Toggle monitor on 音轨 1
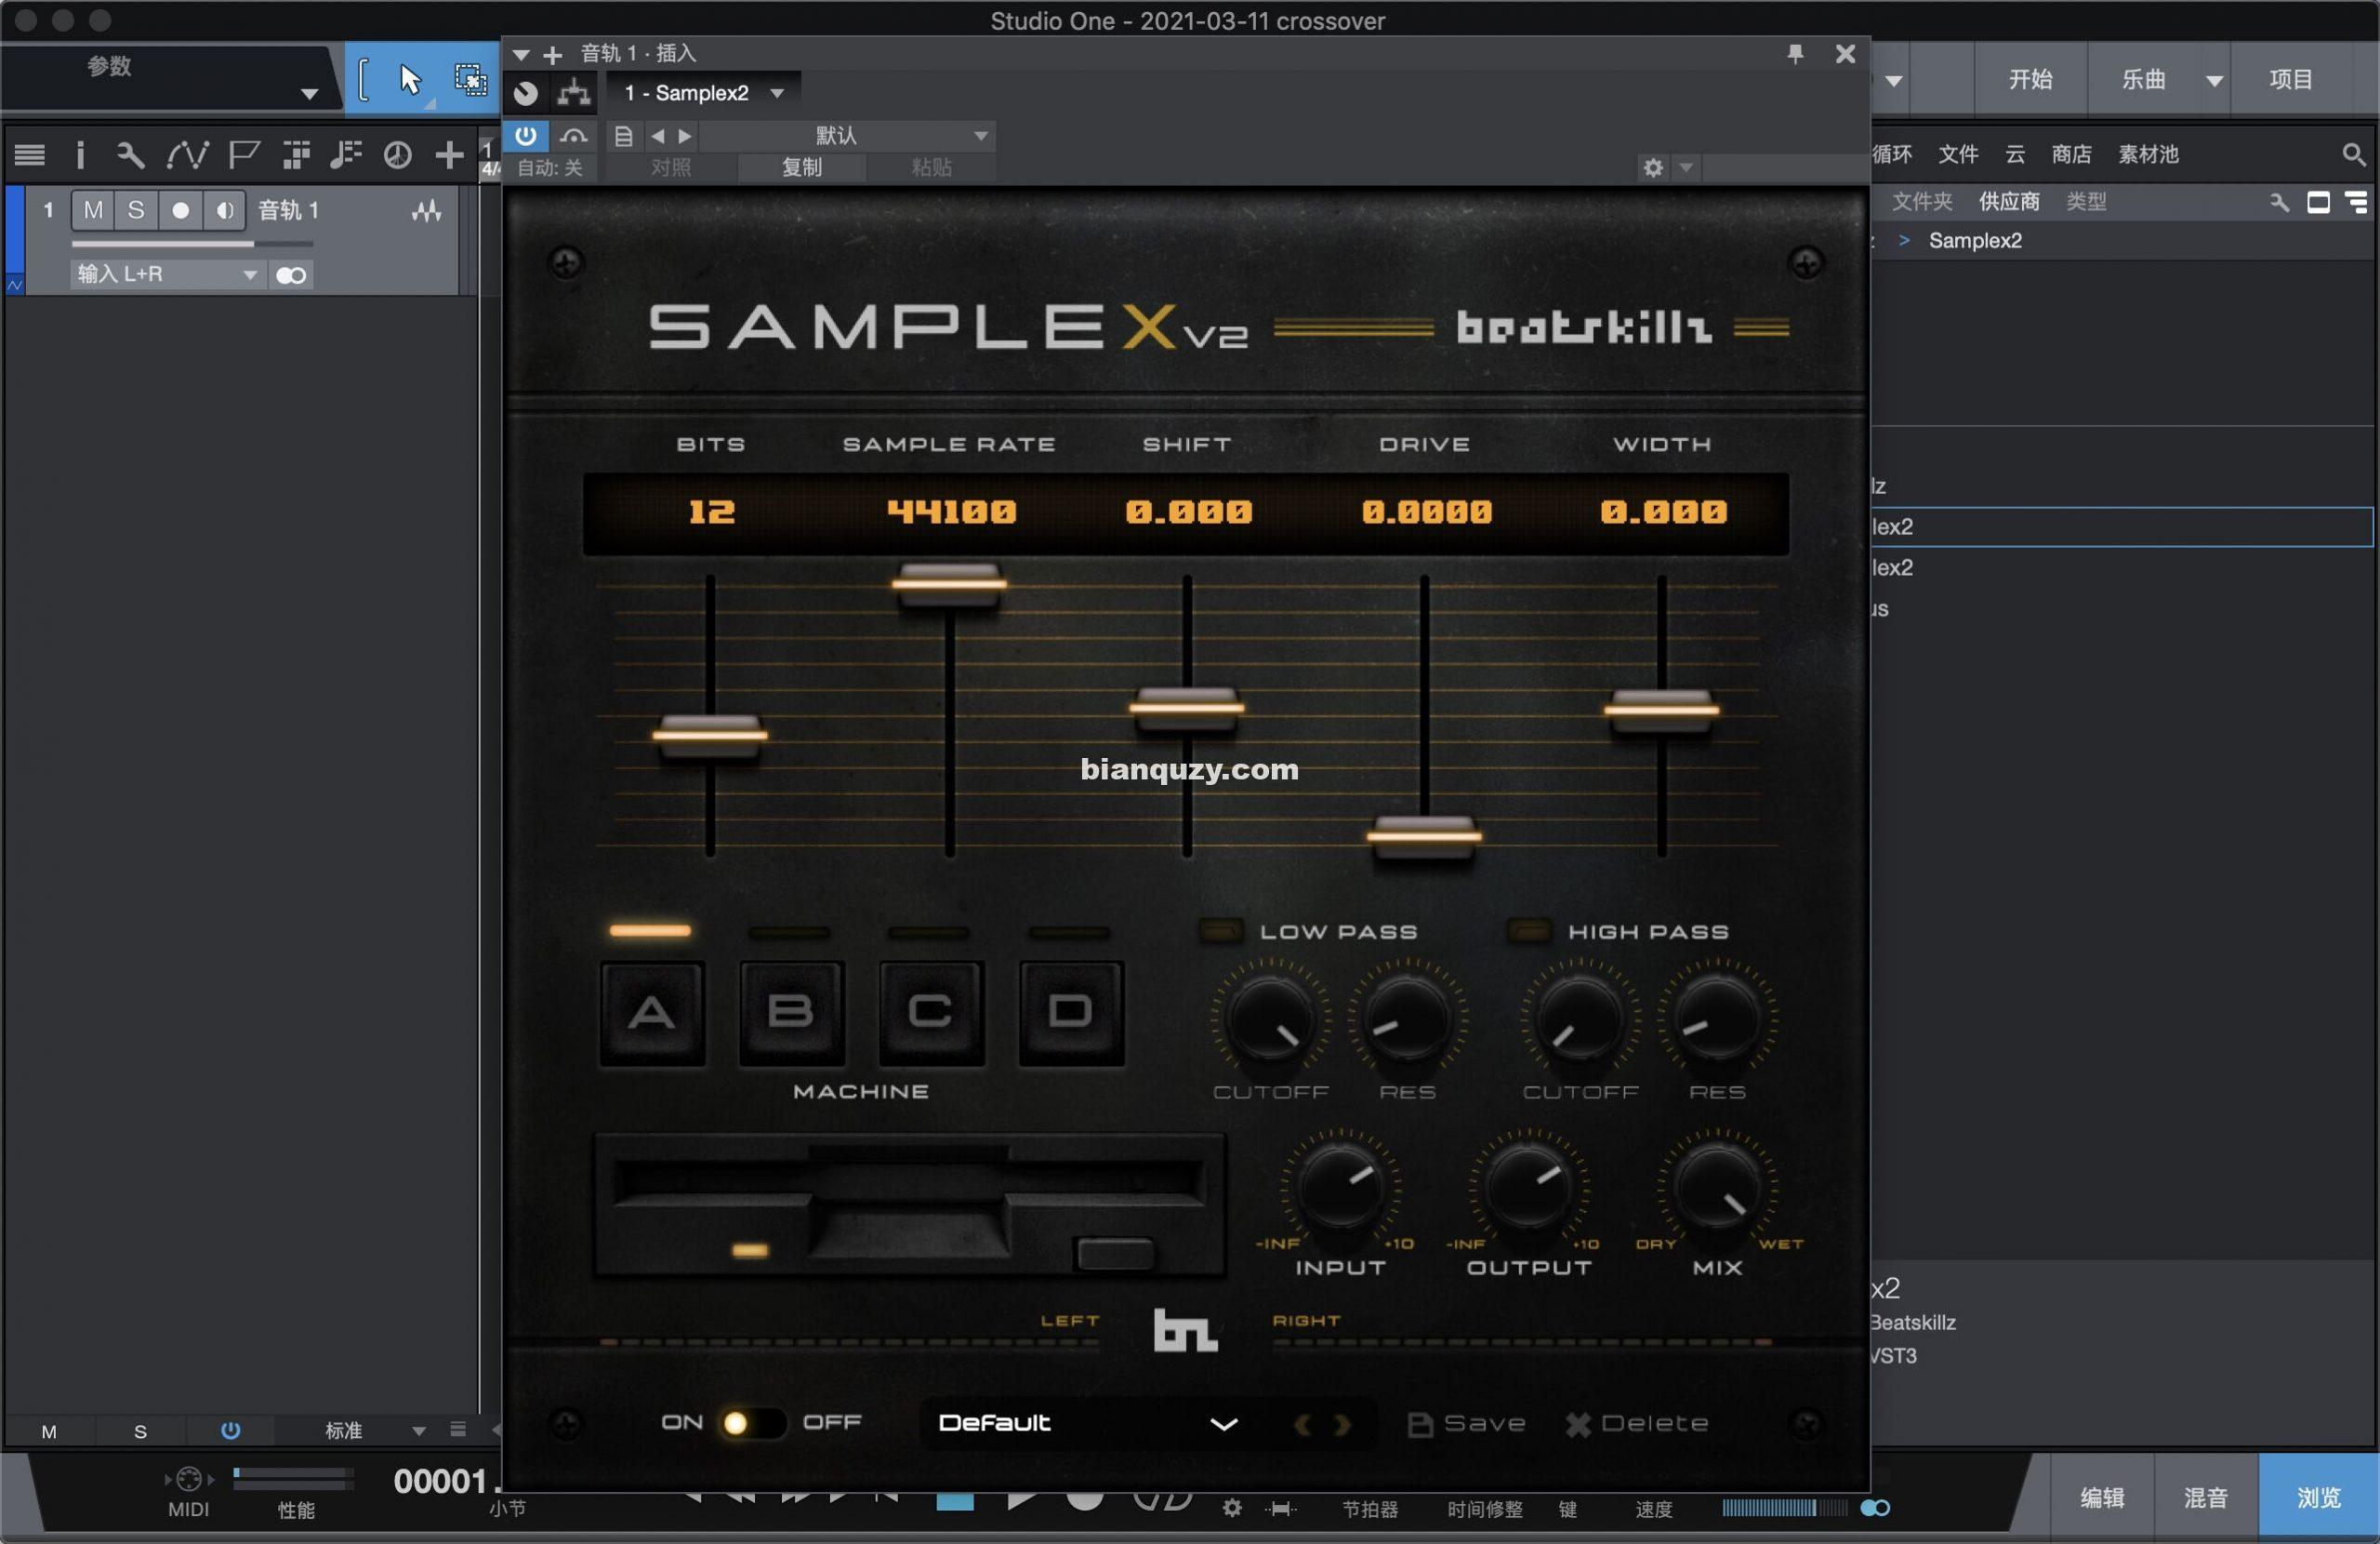 (224, 210)
